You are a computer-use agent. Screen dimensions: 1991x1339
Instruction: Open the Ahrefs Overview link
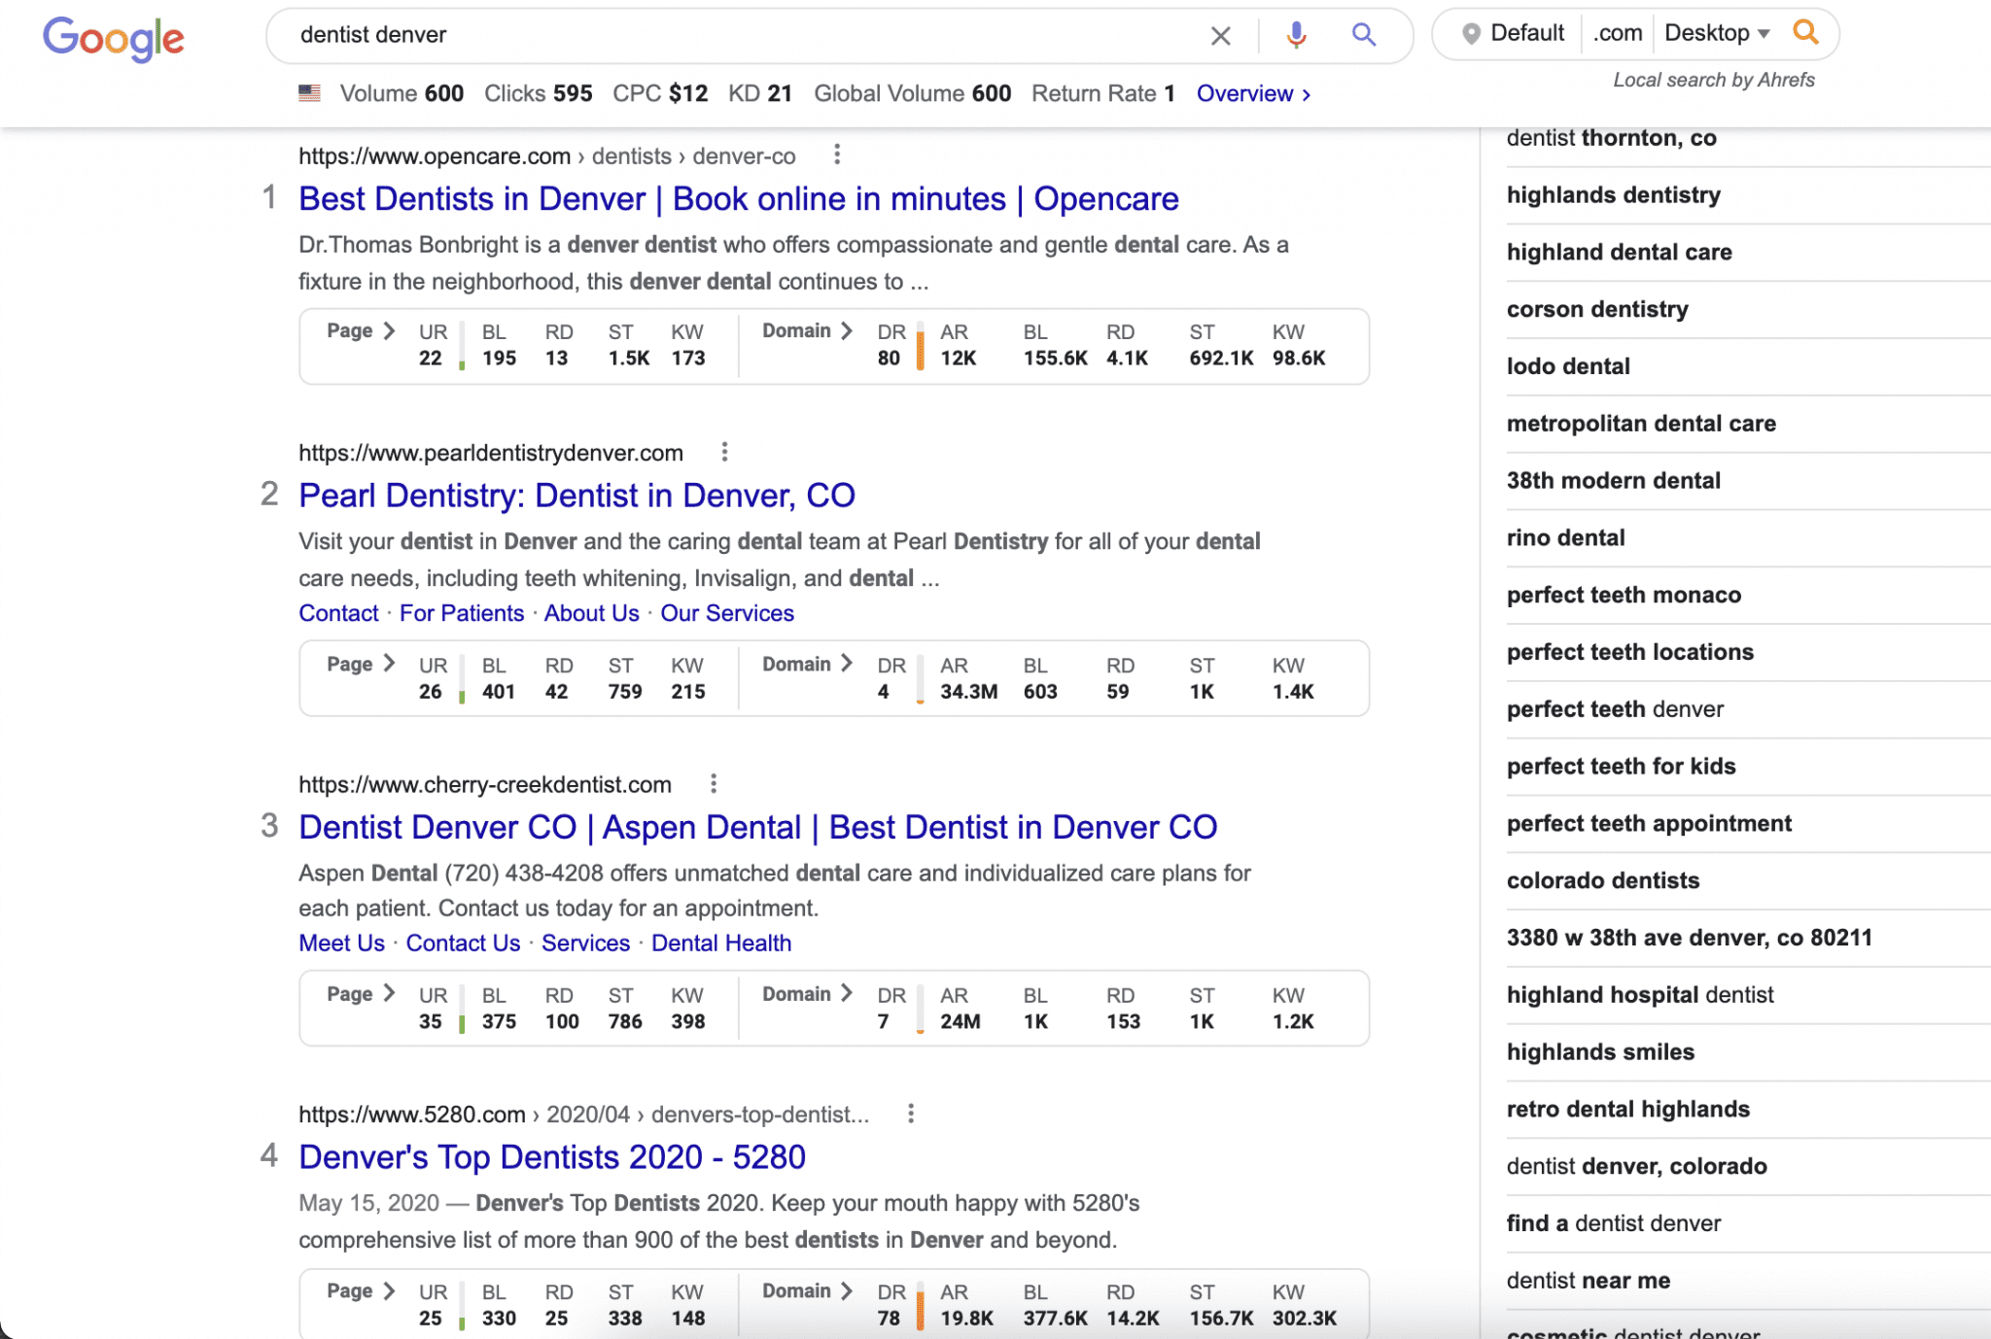(x=1253, y=93)
